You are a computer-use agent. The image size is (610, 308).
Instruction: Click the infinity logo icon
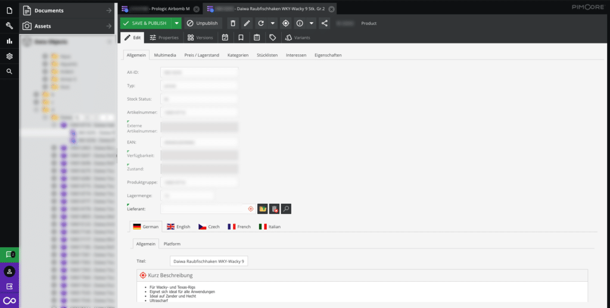tap(10, 301)
